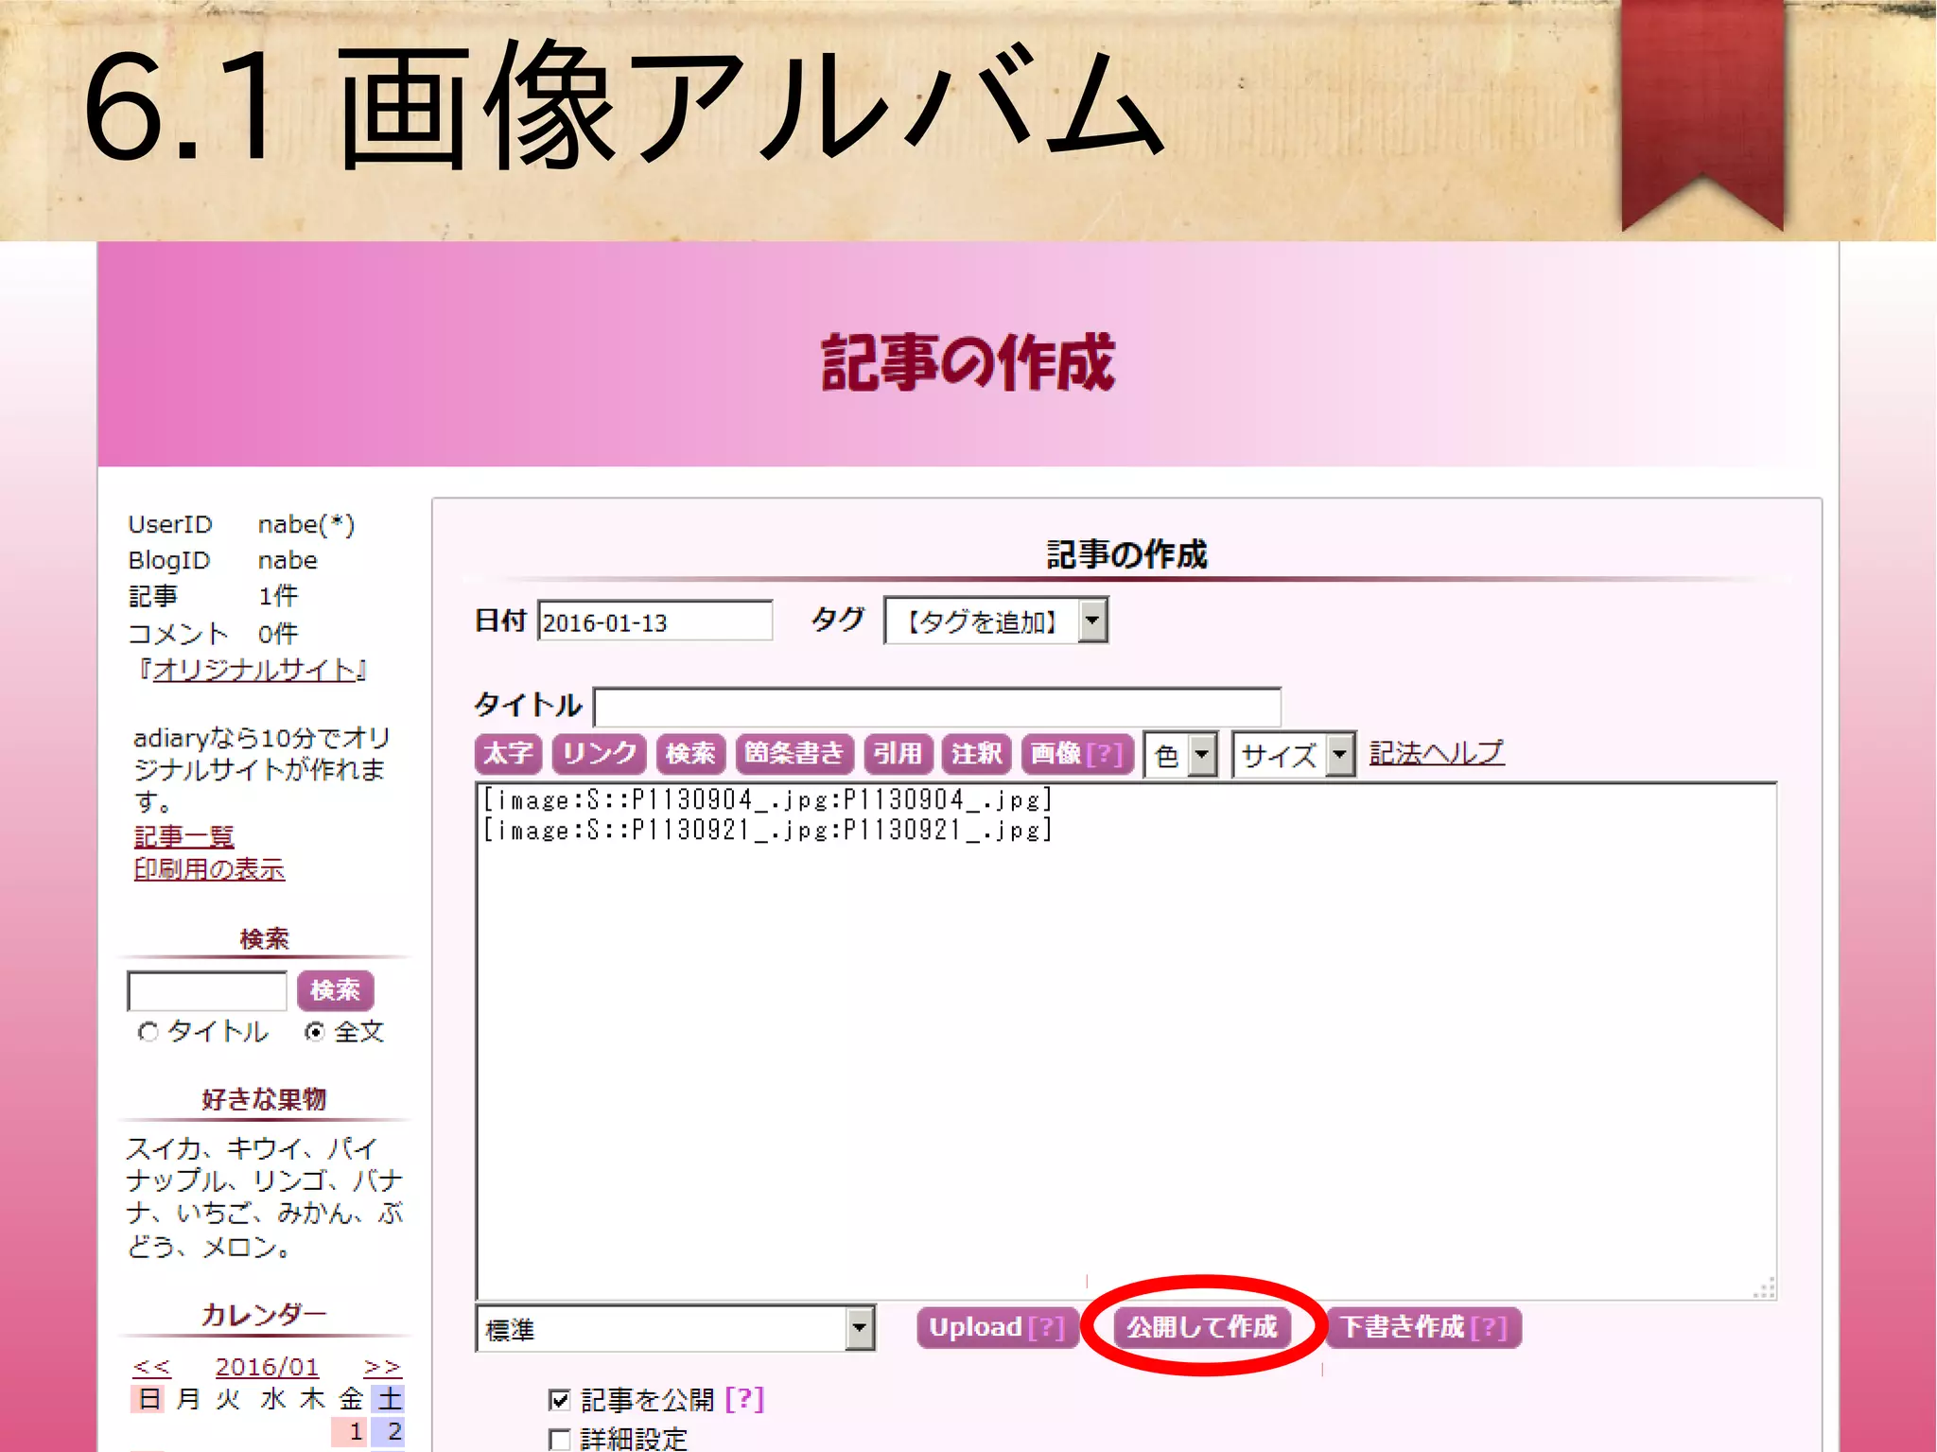This screenshot has width=1937, height=1452.
Task: Click the 記事の作成 page header title
Action: (x=968, y=361)
